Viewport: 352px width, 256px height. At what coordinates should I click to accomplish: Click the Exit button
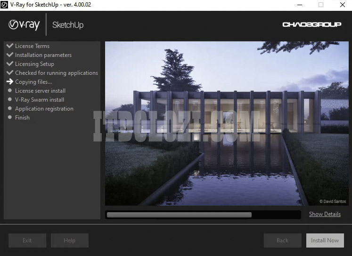[27, 240]
